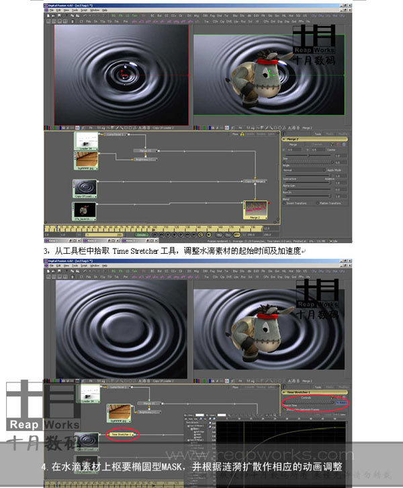Viewport: 403px width, 488px height.
Task: Click the LD loader tool in upper toolbar
Action: click(x=128, y=15)
